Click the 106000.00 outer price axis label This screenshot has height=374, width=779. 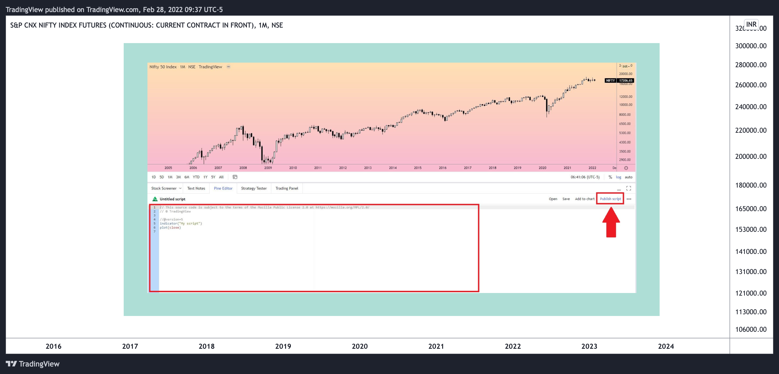751,329
